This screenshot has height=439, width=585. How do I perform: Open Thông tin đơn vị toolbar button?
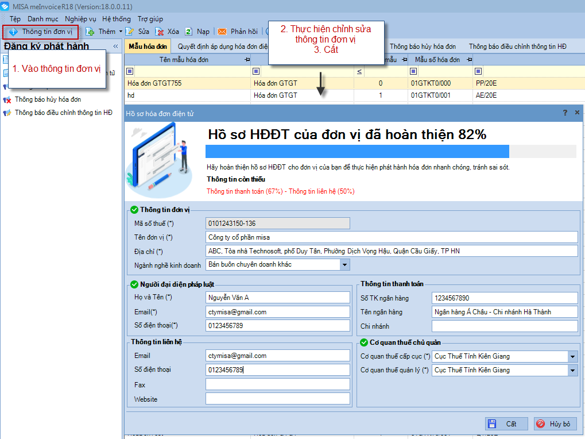pos(41,32)
